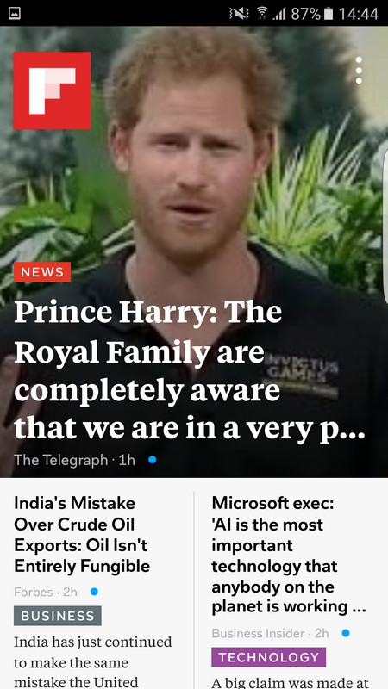Screen dimensions: 388x689
Task: Tap the blue unread dot beside The Telegraph
Action: [153, 460]
